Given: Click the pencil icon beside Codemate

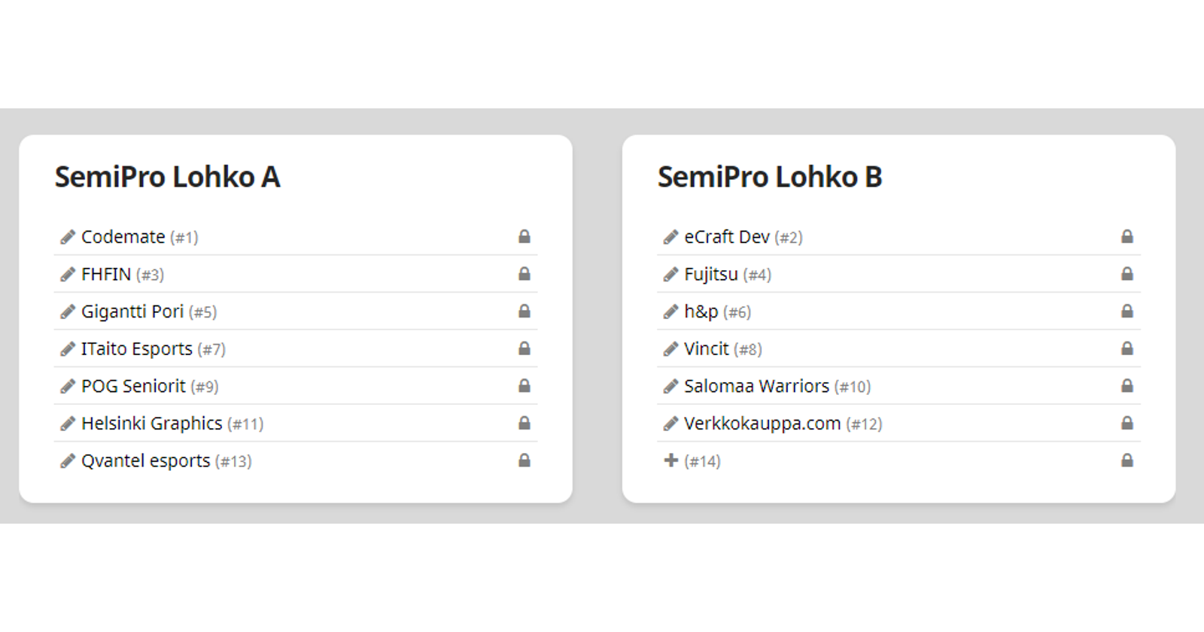Looking at the screenshot, I should point(68,237).
